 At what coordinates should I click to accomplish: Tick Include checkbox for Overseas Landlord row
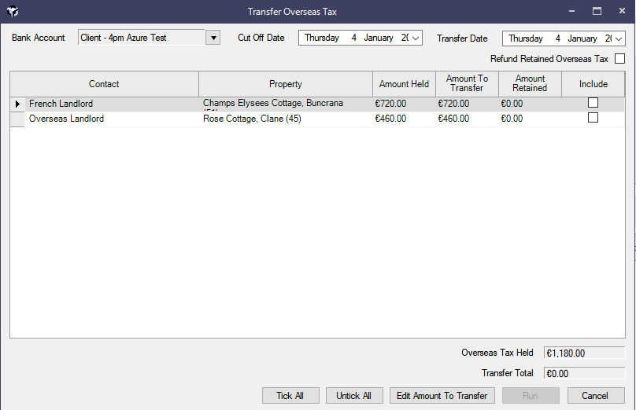pyautogui.click(x=593, y=118)
